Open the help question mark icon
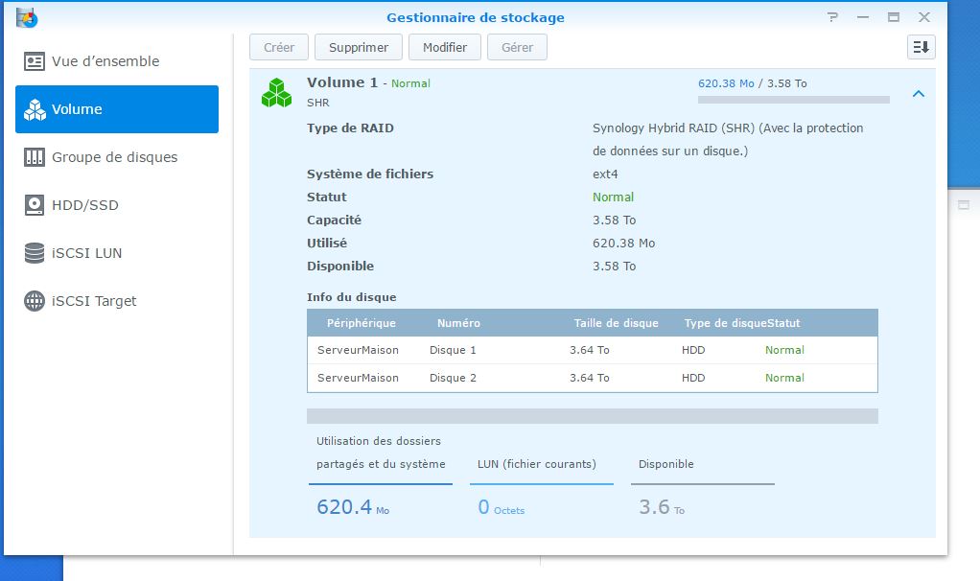980x581 pixels. (x=832, y=17)
